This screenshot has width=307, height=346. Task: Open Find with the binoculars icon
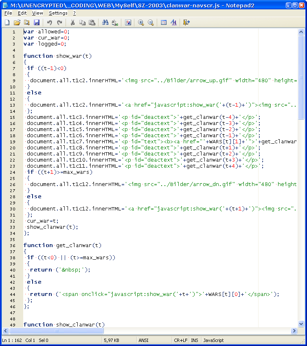click(x=105, y=22)
